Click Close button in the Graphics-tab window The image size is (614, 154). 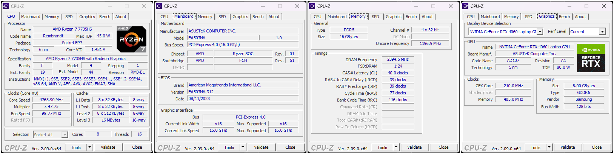(x=597, y=147)
